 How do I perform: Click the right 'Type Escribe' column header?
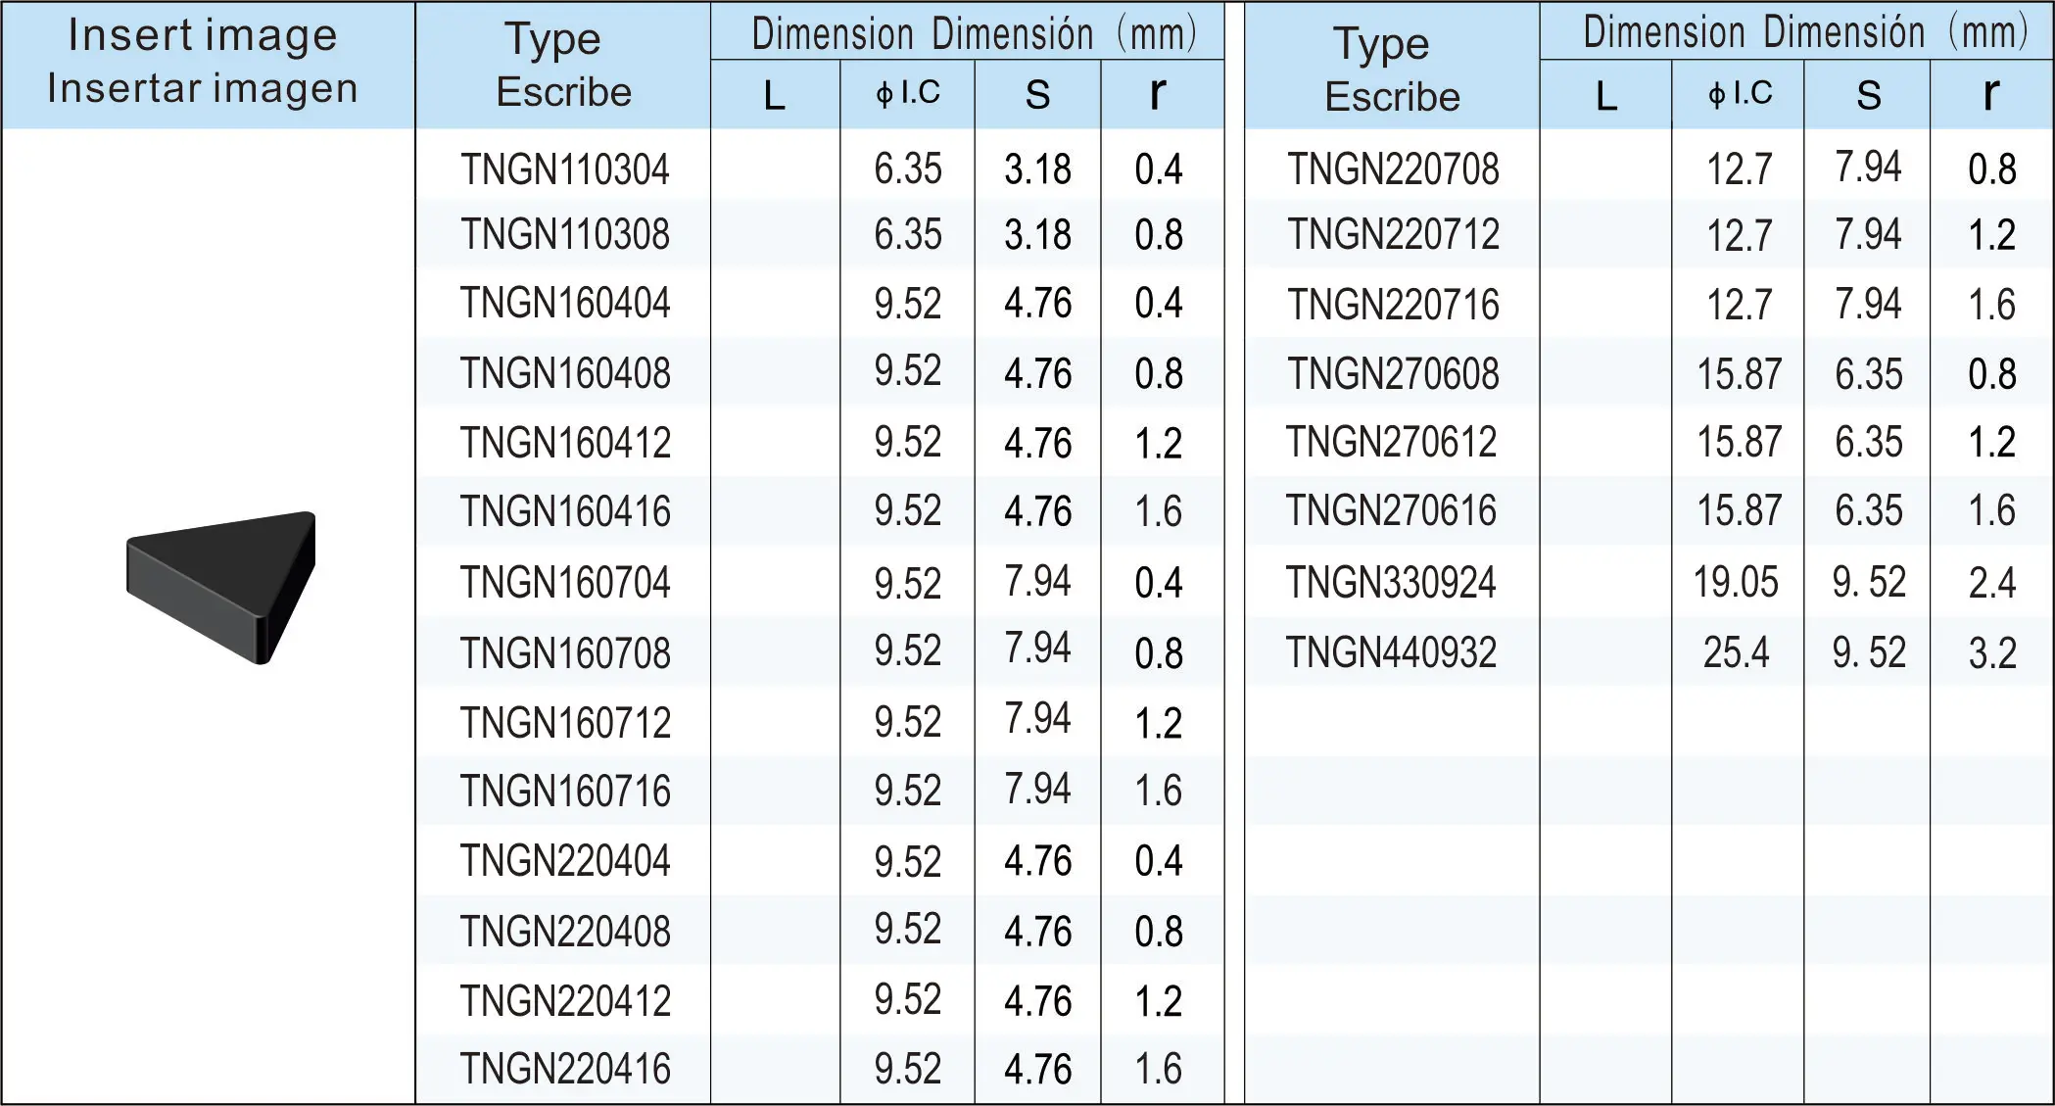(x=1392, y=71)
